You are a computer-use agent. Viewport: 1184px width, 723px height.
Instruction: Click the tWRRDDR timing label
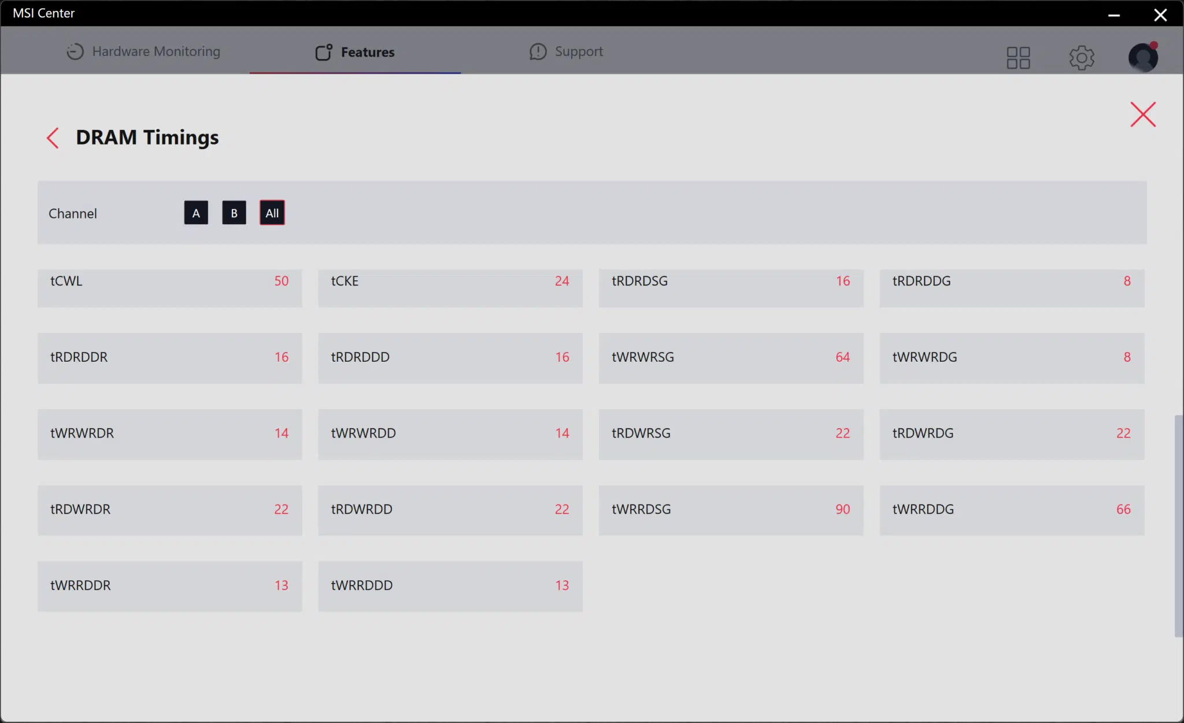[x=80, y=585]
